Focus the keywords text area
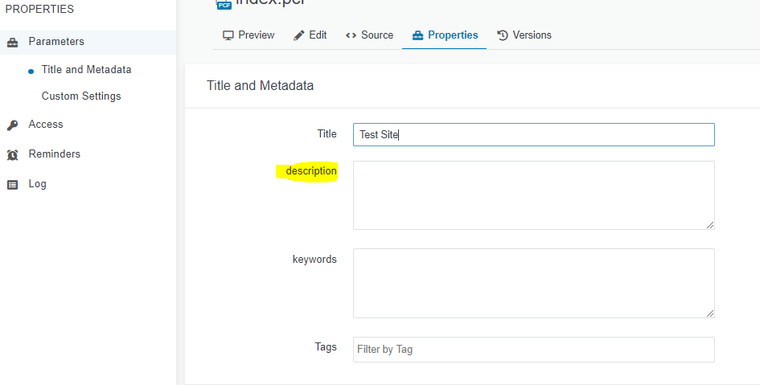 coord(533,282)
